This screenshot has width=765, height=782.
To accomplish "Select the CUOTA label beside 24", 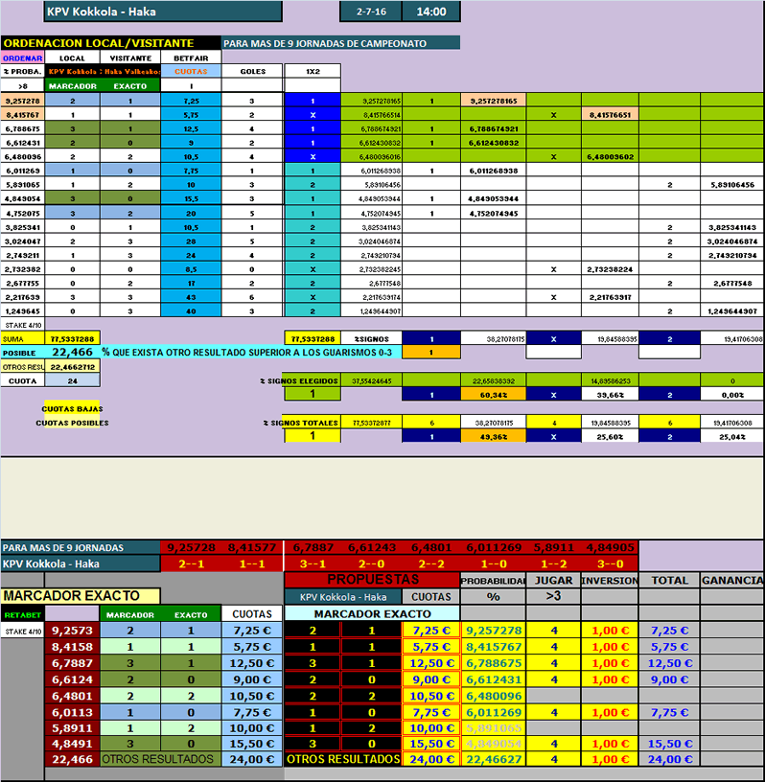I will click(x=22, y=381).
